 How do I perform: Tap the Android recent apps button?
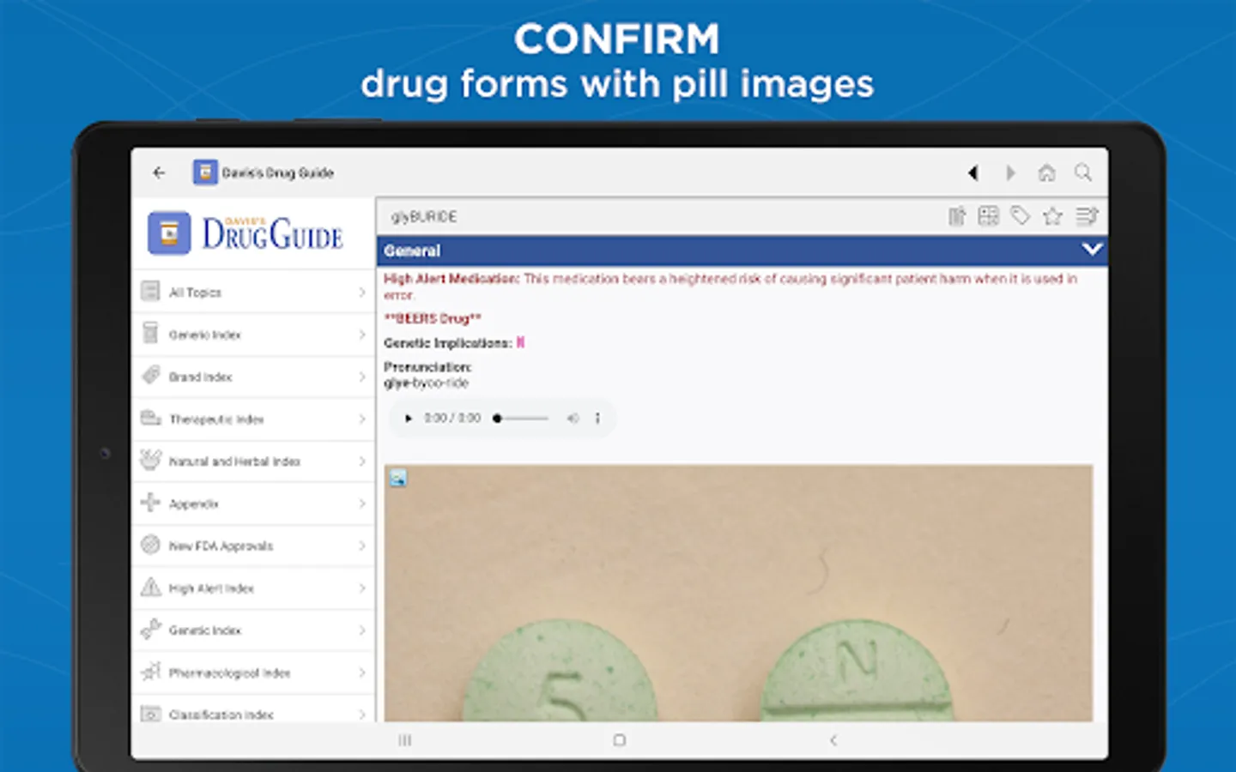click(405, 740)
